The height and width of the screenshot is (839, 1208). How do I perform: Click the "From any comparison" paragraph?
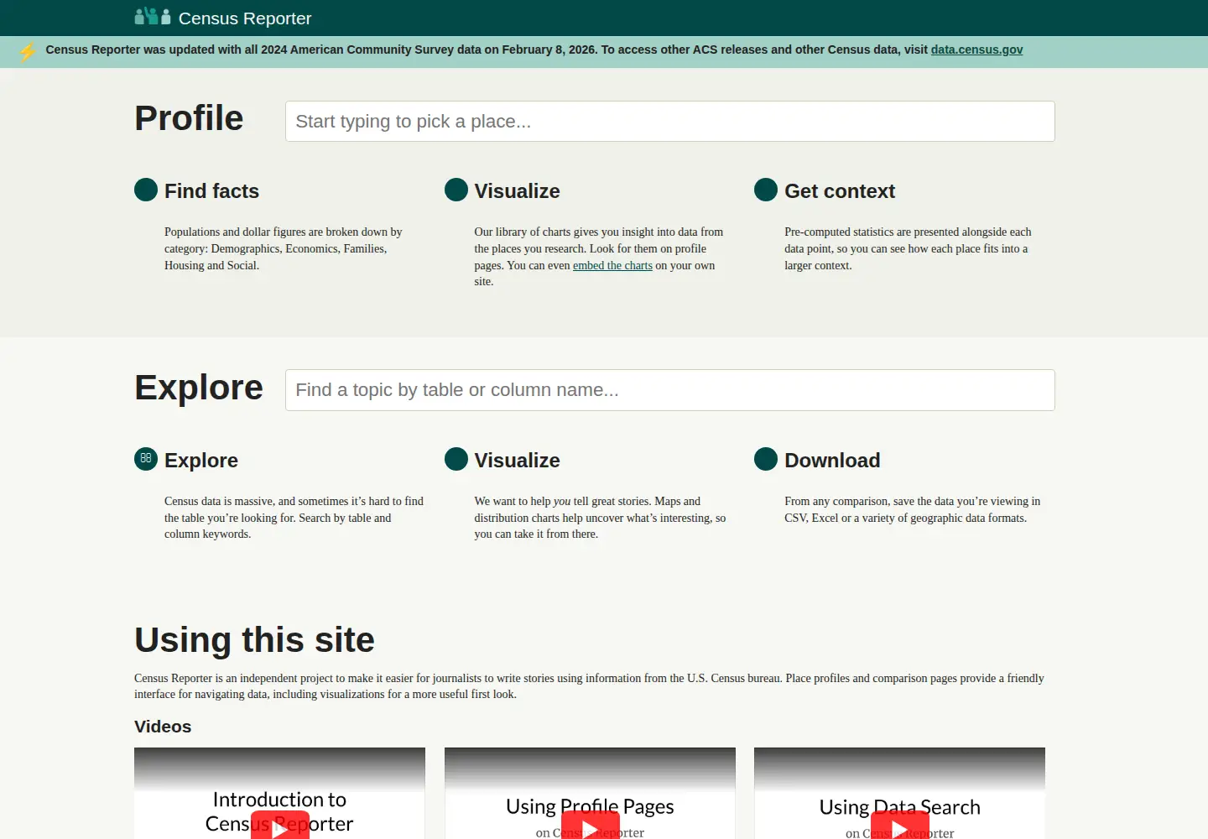coord(913,509)
